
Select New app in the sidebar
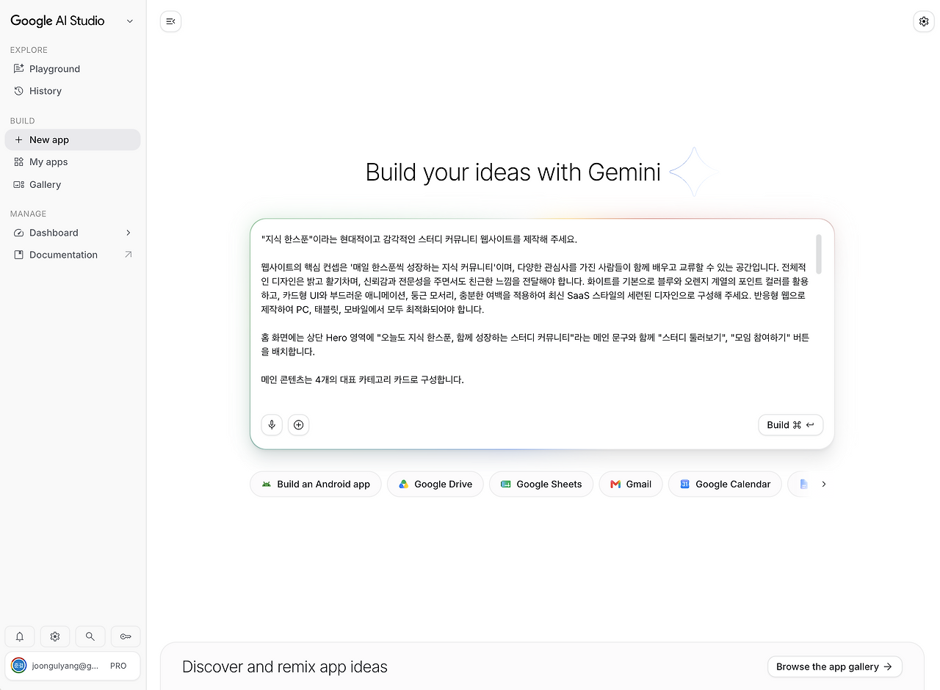(x=73, y=139)
